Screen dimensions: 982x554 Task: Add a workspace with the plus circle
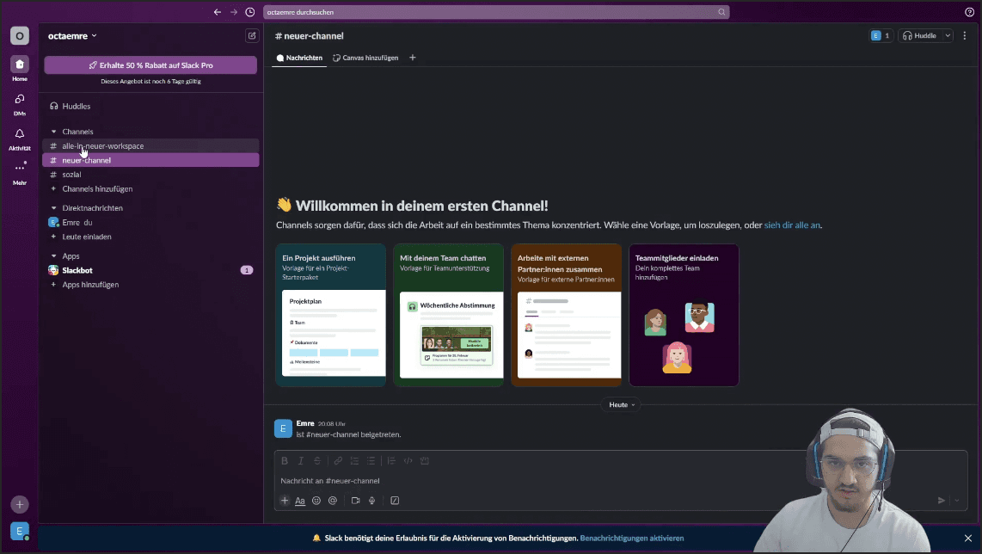coord(20,504)
